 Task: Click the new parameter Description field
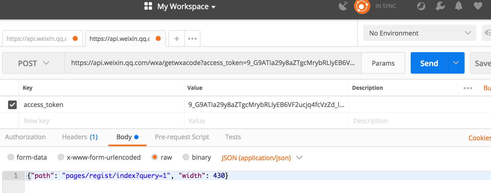pos(420,121)
